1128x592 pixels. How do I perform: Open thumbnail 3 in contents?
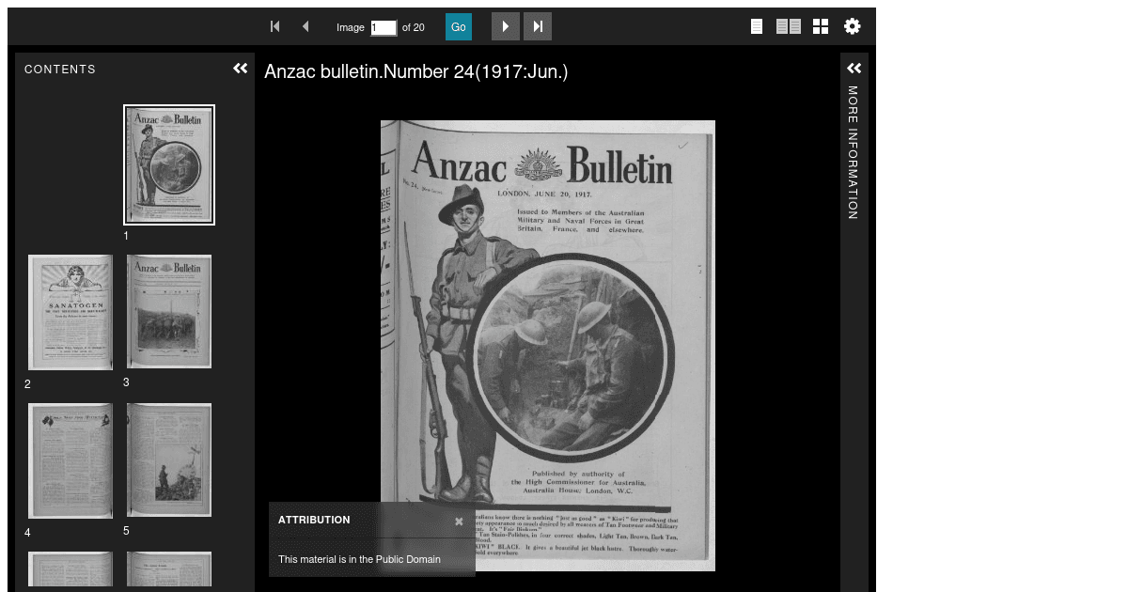(x=169, y=311)
